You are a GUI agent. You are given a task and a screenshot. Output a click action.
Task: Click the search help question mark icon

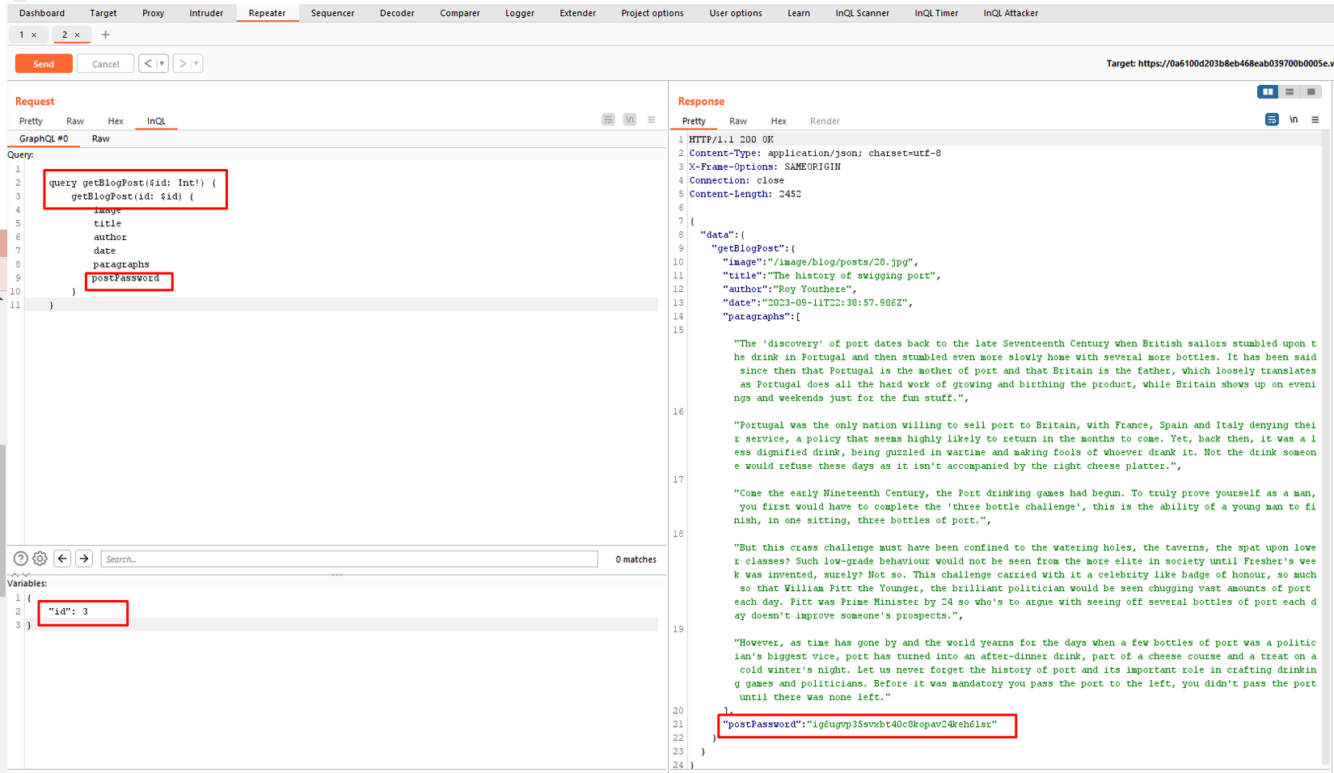[21, 559]
